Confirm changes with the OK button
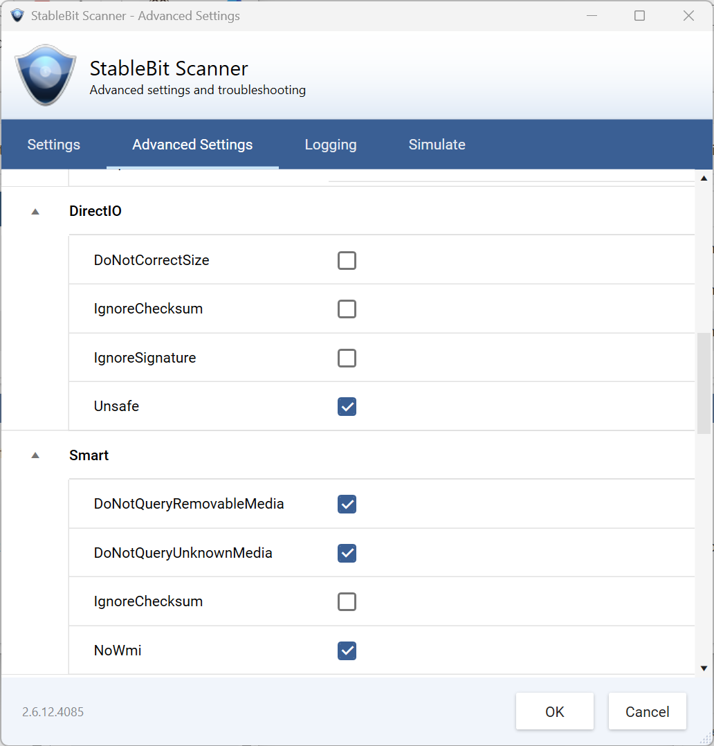Screen dimensions: 714x746 click(x=555, y=711)
